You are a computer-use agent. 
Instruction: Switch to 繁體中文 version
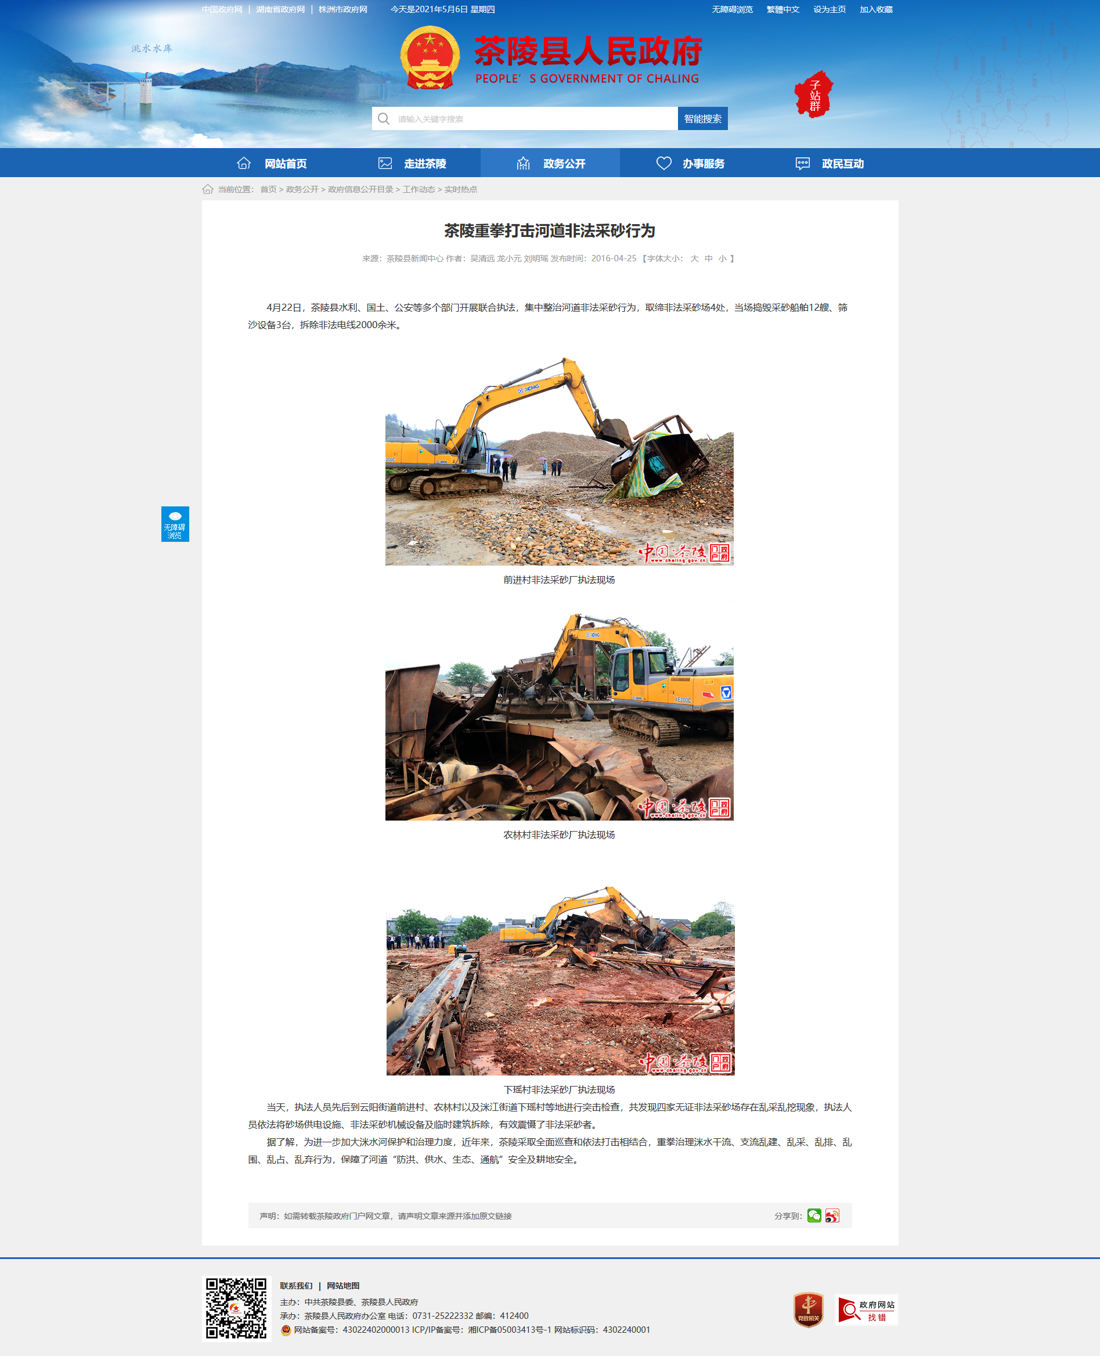[x=782, y=9]
